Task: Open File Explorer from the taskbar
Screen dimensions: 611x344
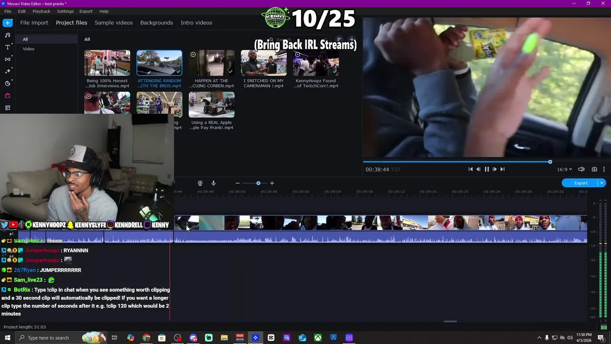Action: [224, 338]
